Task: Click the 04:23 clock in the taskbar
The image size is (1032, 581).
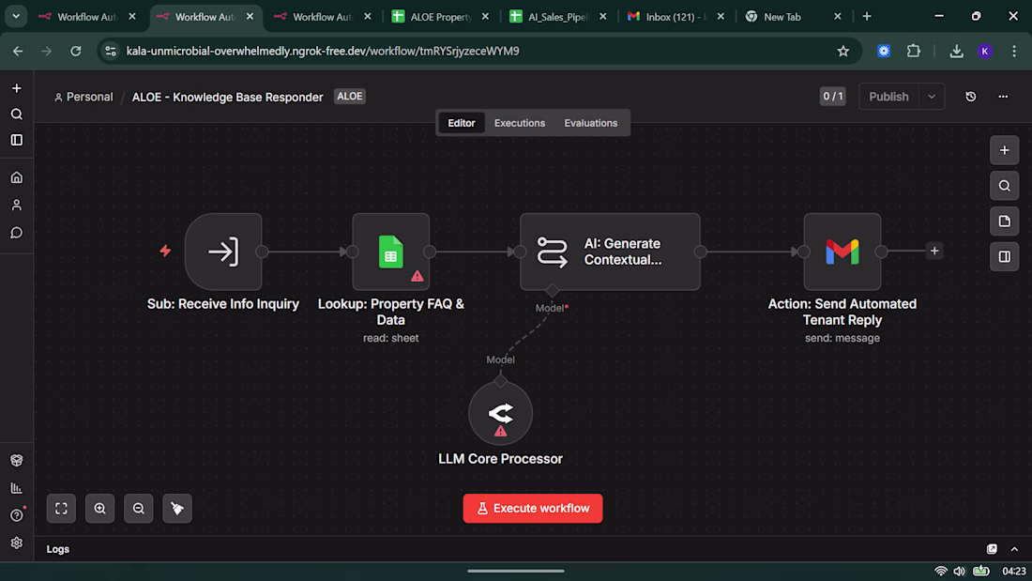Action: coord(1013,571)
